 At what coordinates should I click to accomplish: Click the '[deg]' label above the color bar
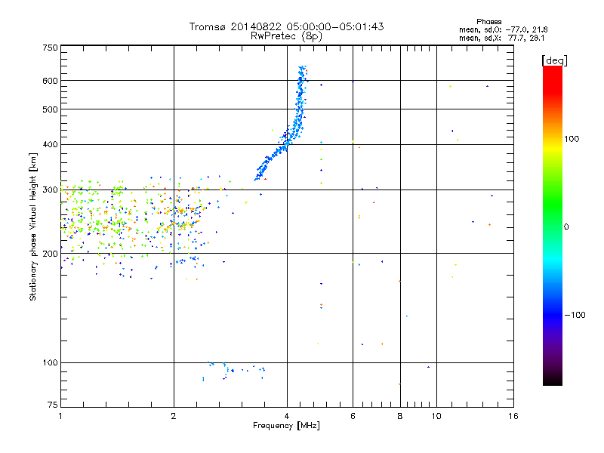coord(554,61)
